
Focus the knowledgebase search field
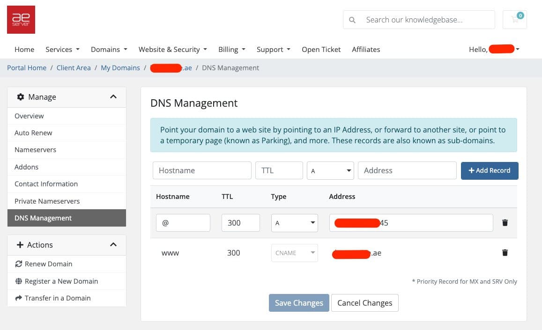pos(419,20)
